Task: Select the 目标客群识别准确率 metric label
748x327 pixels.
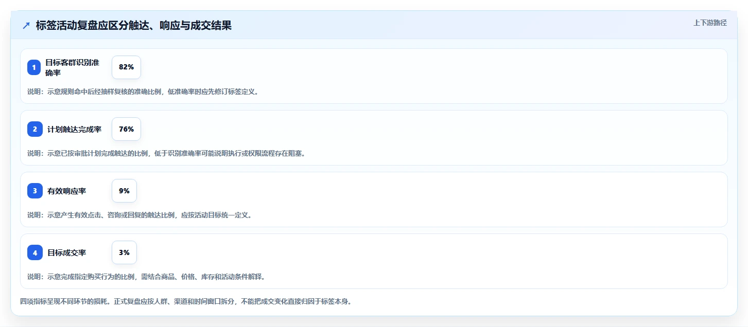Action: [72, 67]
